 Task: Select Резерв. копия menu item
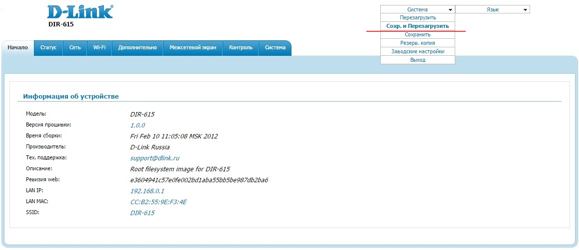pos(418,43)
